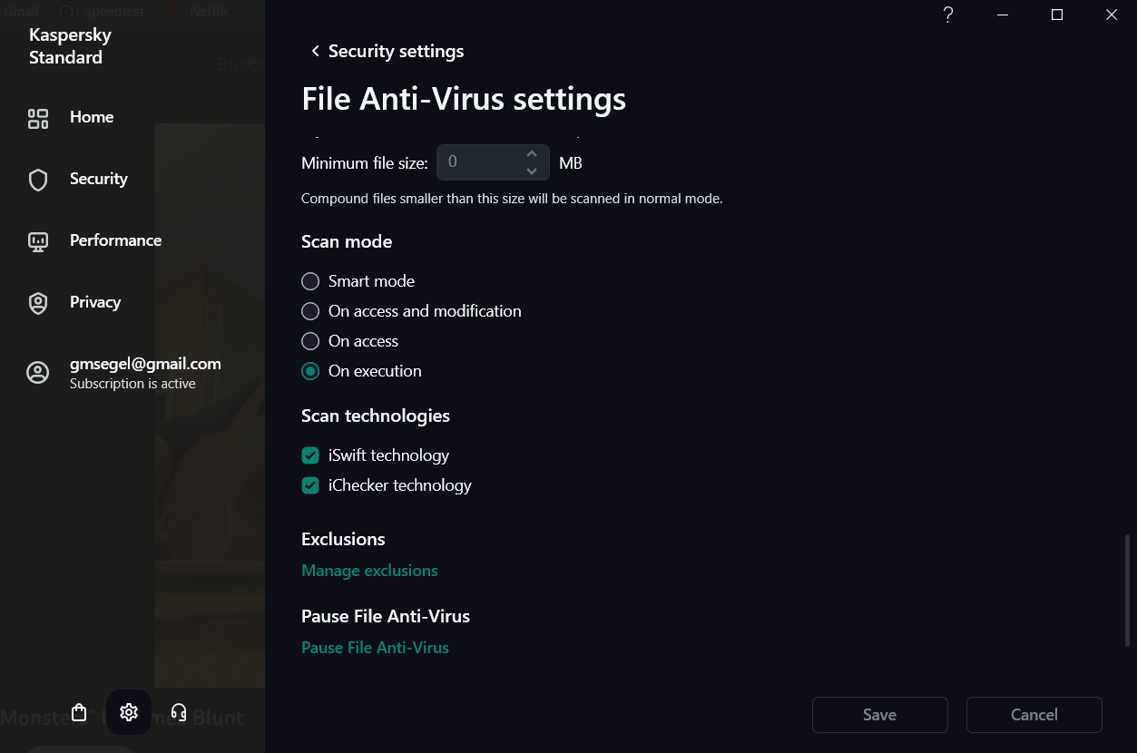
Task: Disable the iSwift technology checkbox
Action: coord(310,455)
